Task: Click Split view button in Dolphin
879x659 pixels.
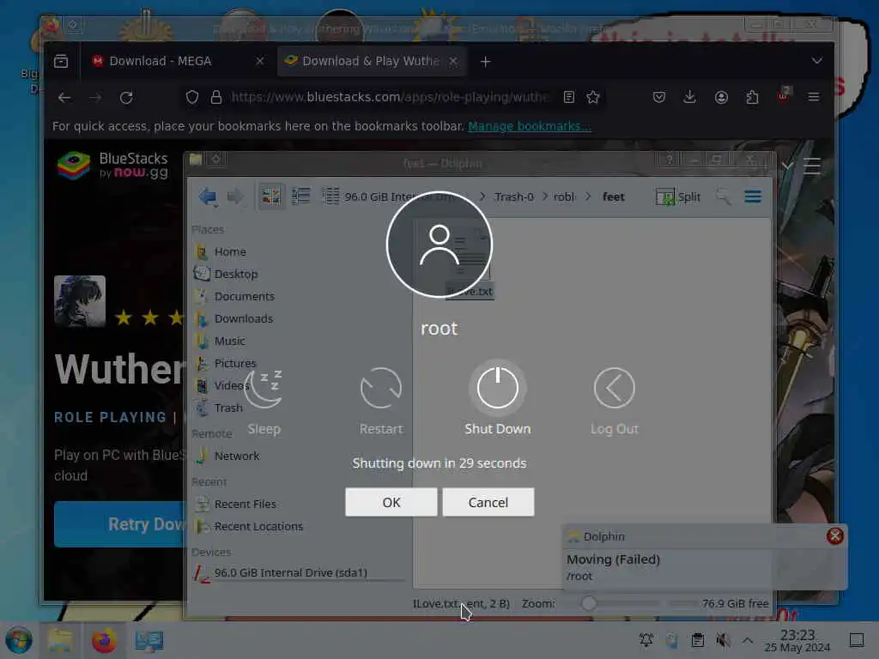Action: click(x=678, y=196)
